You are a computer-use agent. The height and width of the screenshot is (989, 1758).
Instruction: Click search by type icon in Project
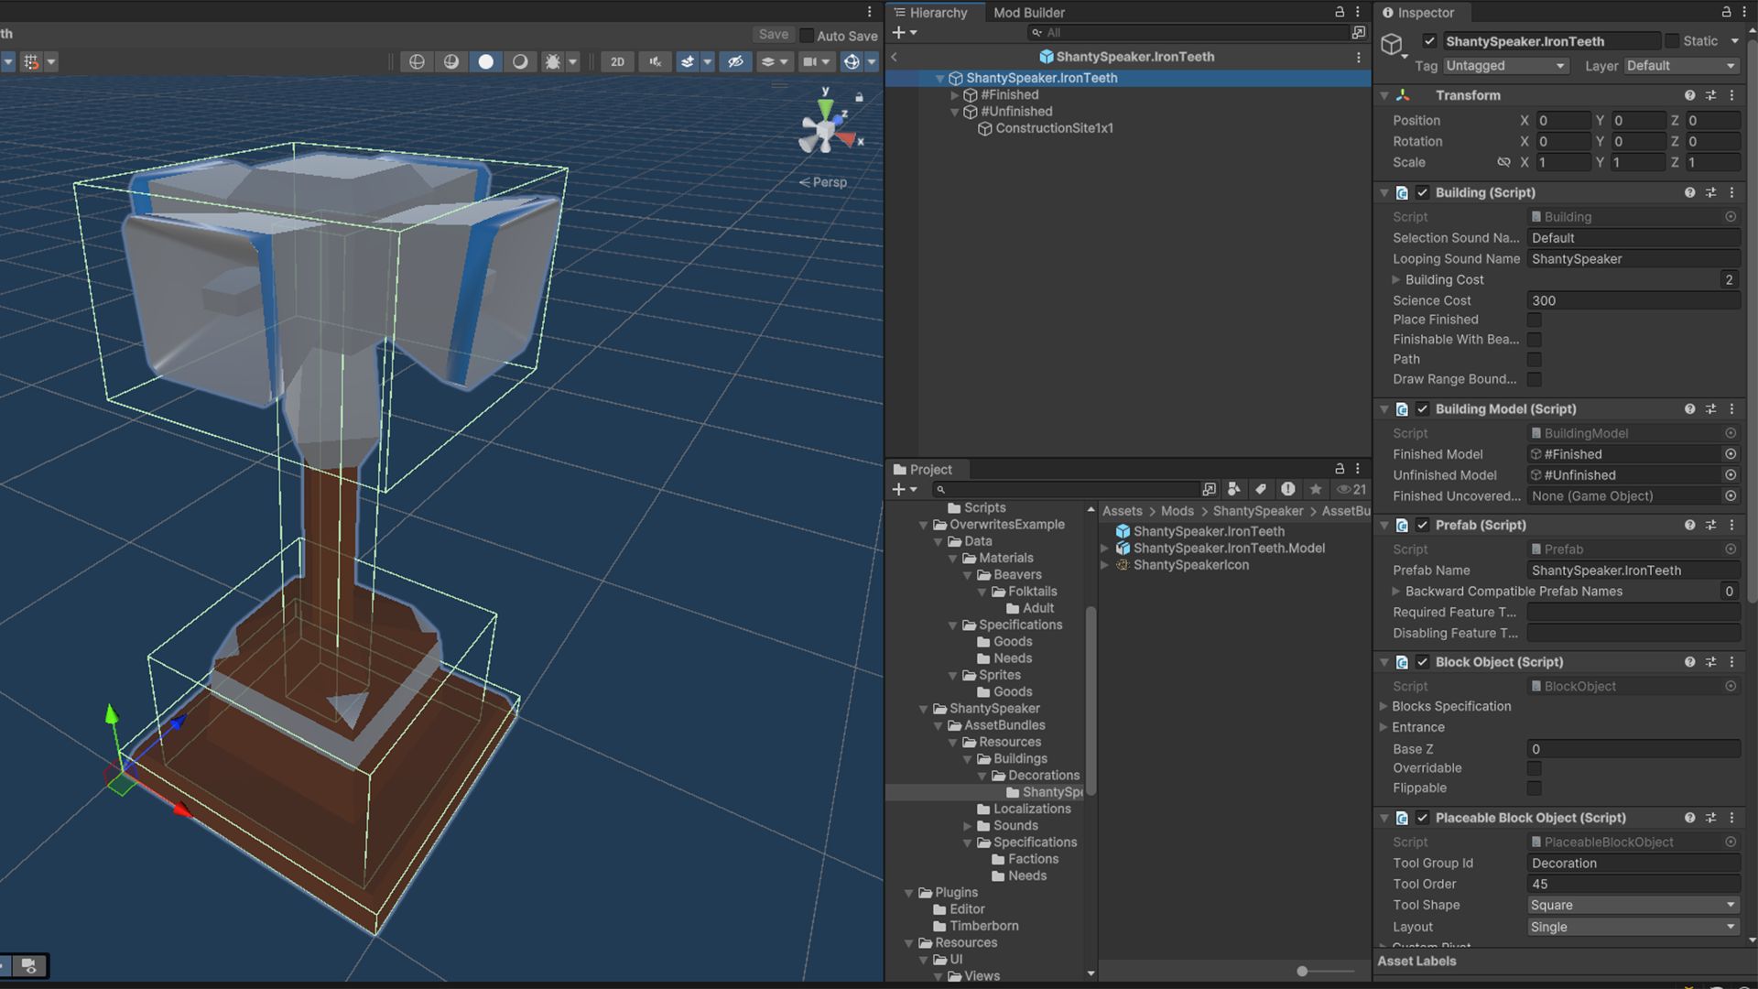[x=1233, y=489]
